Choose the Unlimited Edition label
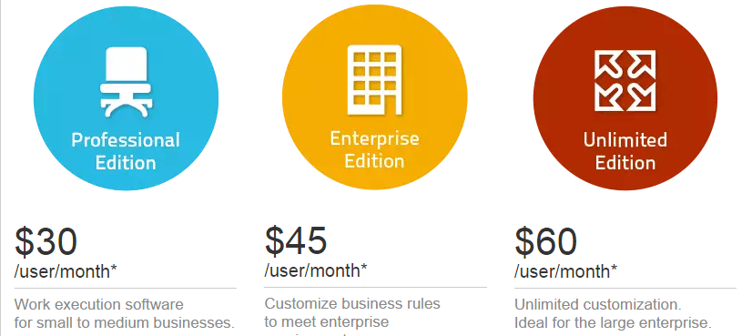The height and width of the screenshot is (336, 752). pyautogui.click(x=625, y=151)
